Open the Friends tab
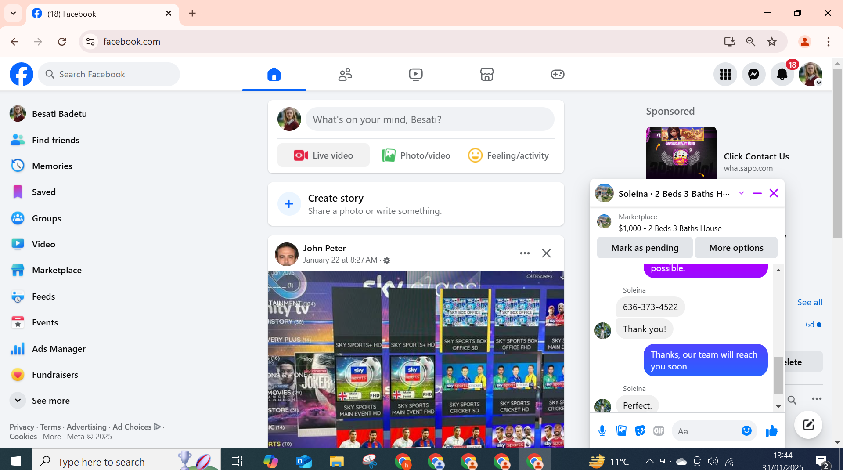This screenshot has height=470, width=843. click(x=345, y=74)
